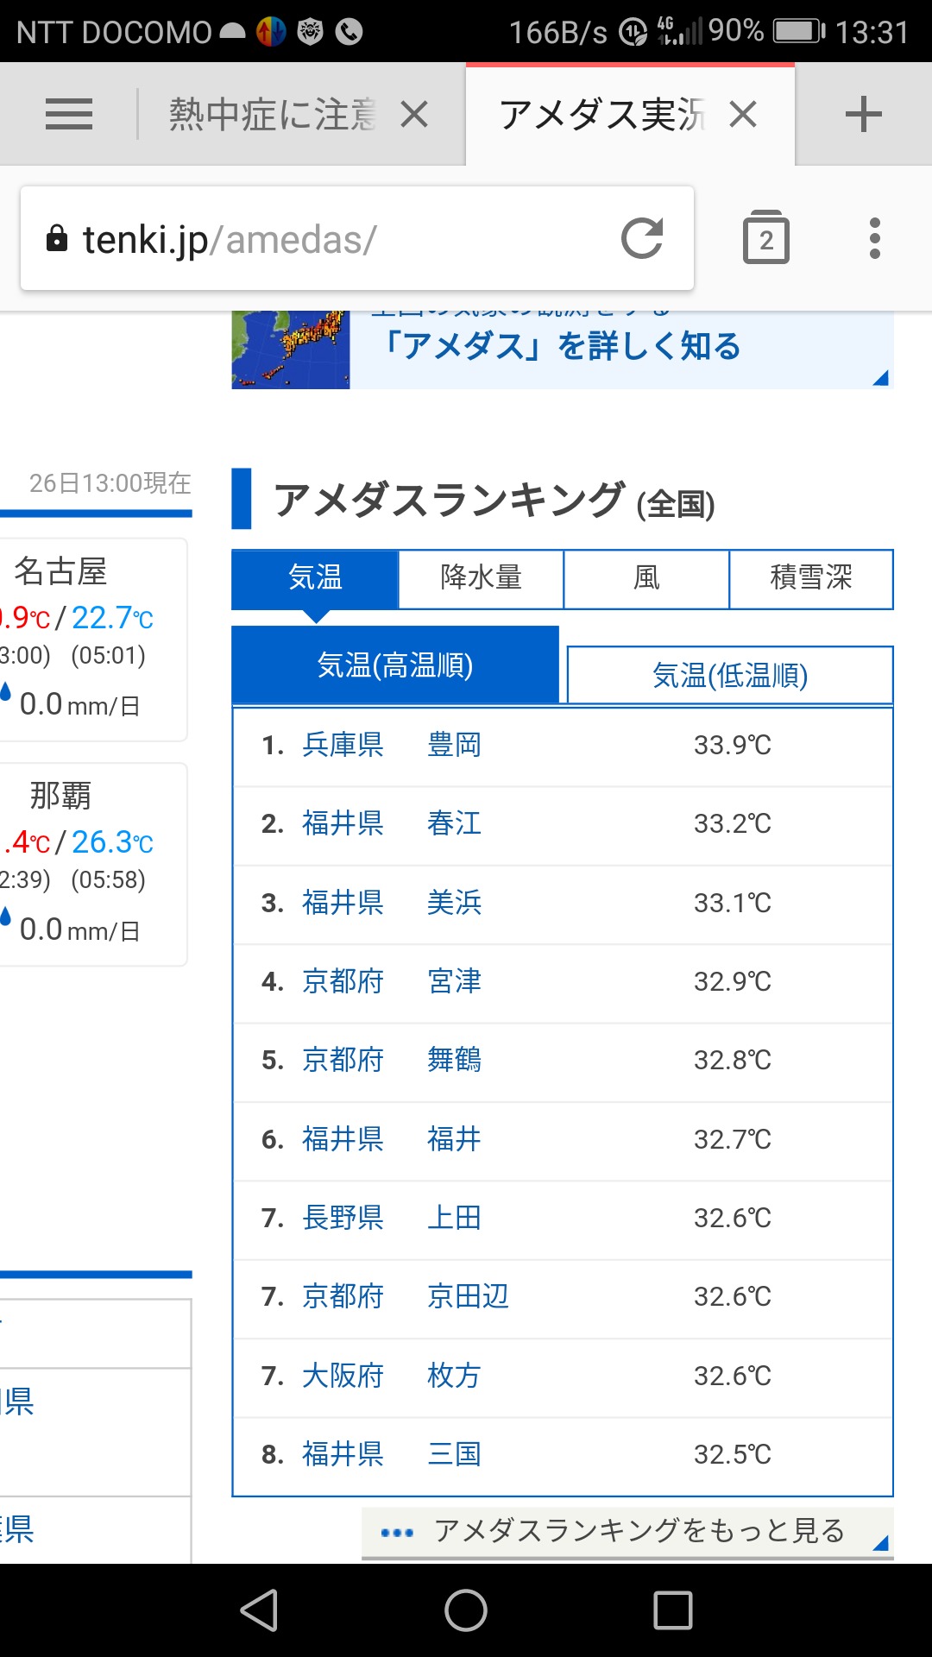Open the tab switcher showing 2 tabs

(x=765, y=238)
